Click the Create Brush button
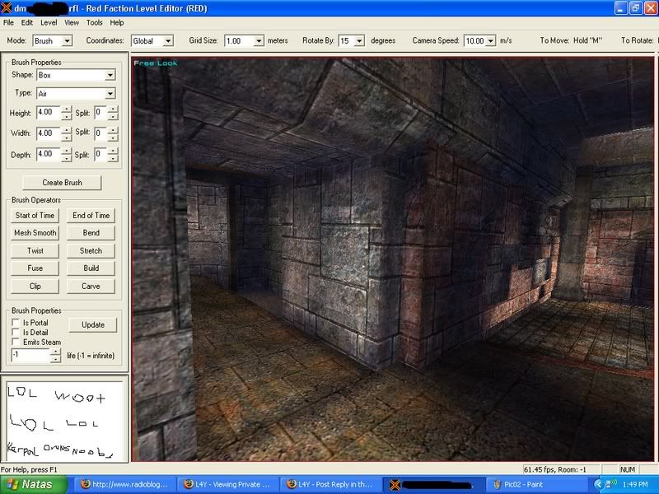Viewport: 659px width, 494px height. click(63, 183)
